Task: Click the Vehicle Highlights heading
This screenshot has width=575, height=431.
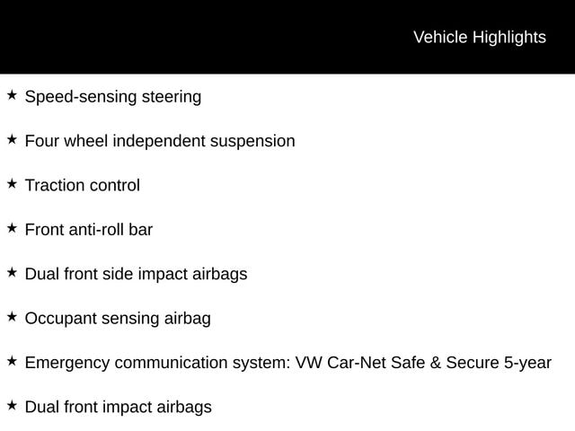Action: point(479,37)
